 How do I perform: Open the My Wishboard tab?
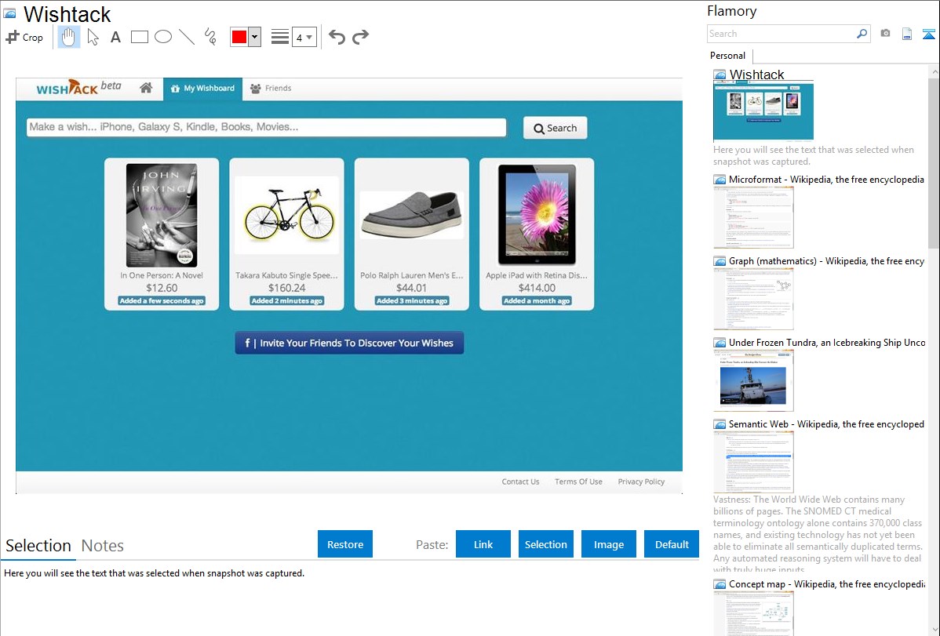(x=202, y=89)
